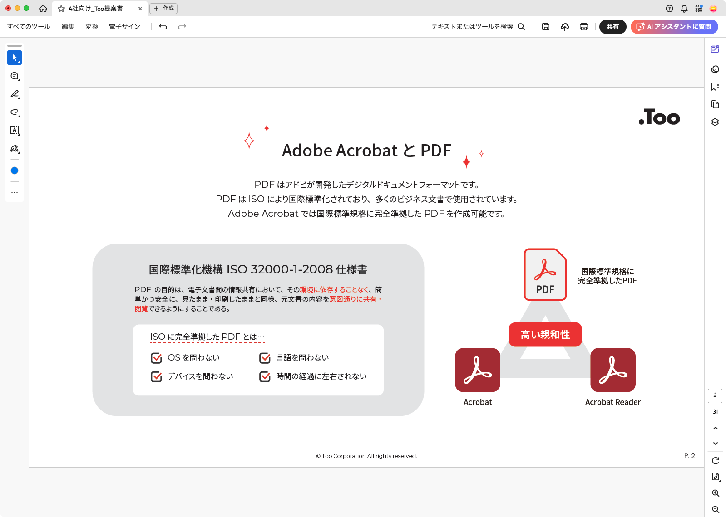Open the 電子サイン menu

click(124, 27)
